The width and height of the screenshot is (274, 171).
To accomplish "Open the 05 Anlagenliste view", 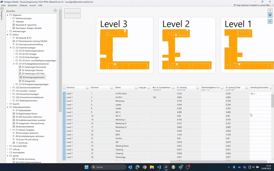I will (x=30, y=81).
